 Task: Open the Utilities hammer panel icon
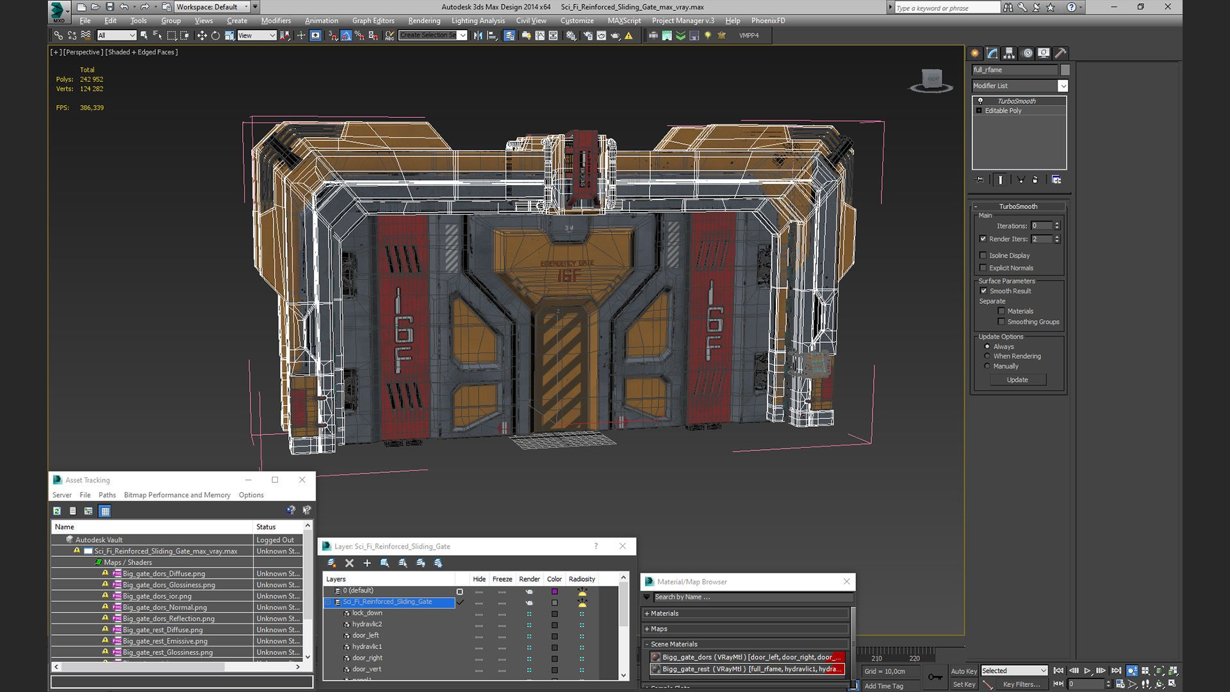click(x=1061, y=53)
